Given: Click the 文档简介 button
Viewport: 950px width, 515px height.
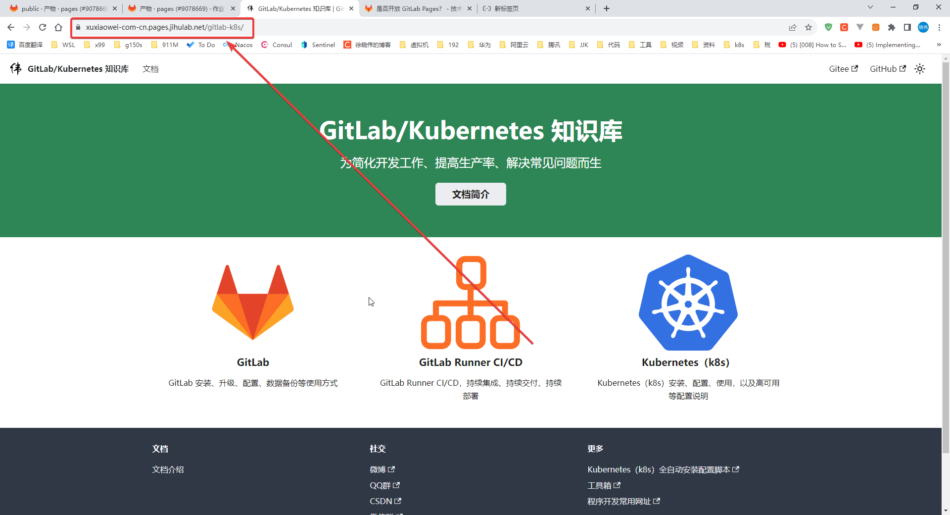Looking at the screenshot, I should [x=471, y=194].
